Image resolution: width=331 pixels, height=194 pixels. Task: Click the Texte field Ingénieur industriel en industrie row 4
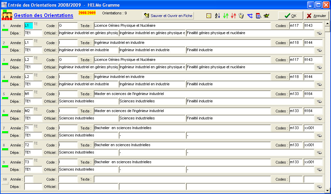(x=182, y=77)
